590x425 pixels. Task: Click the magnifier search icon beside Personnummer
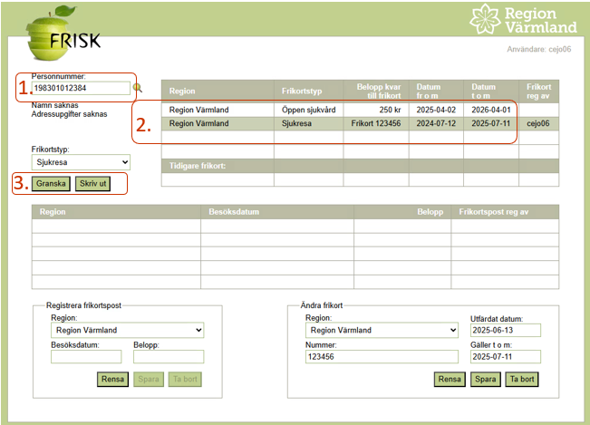139,88
